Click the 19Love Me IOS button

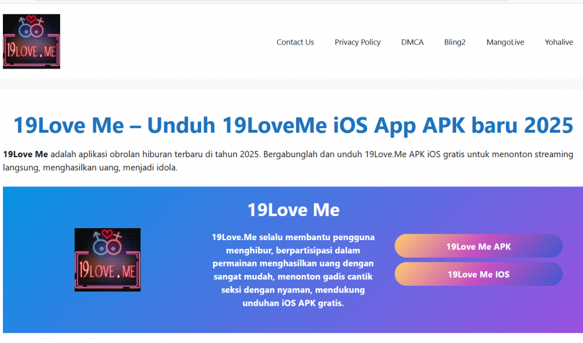478,274
